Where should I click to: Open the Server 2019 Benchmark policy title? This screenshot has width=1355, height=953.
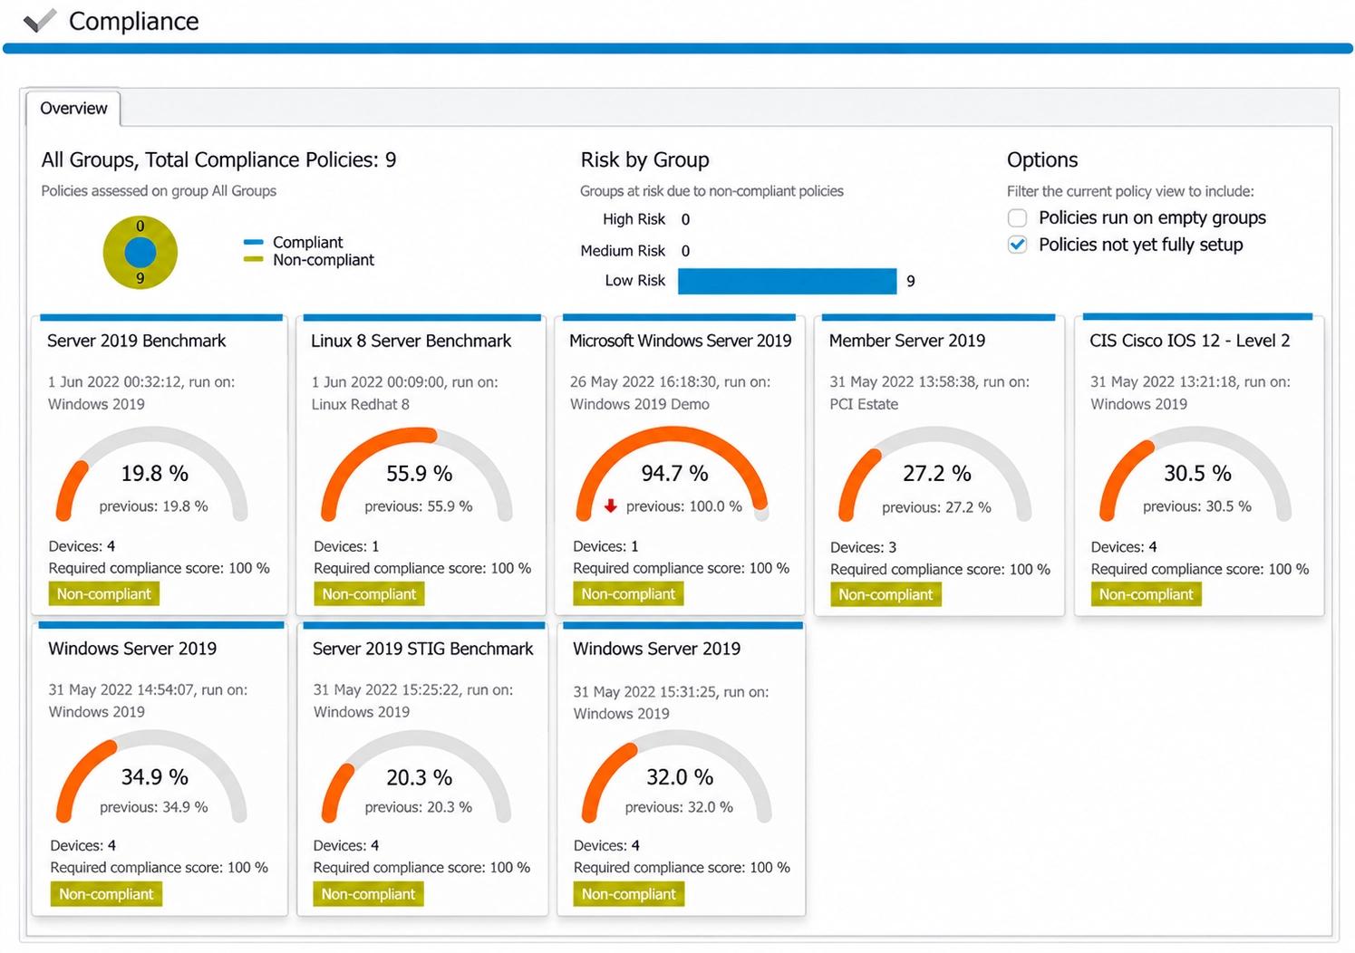137,341
